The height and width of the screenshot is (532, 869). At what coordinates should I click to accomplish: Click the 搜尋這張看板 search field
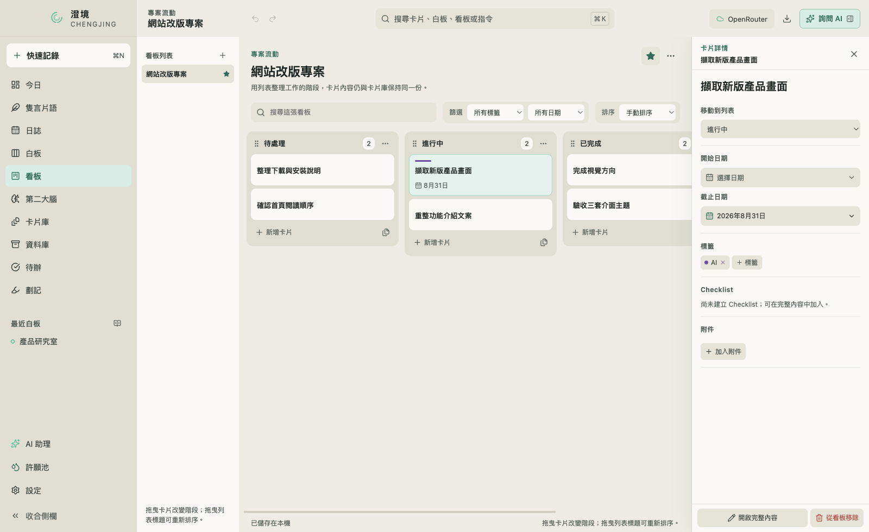[344, 112]
